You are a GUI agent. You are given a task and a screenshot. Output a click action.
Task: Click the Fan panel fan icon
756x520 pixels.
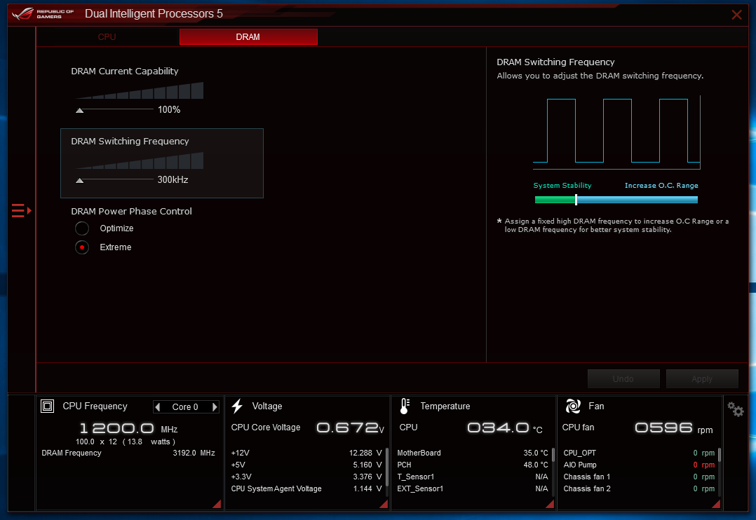[x=573, y=406]
